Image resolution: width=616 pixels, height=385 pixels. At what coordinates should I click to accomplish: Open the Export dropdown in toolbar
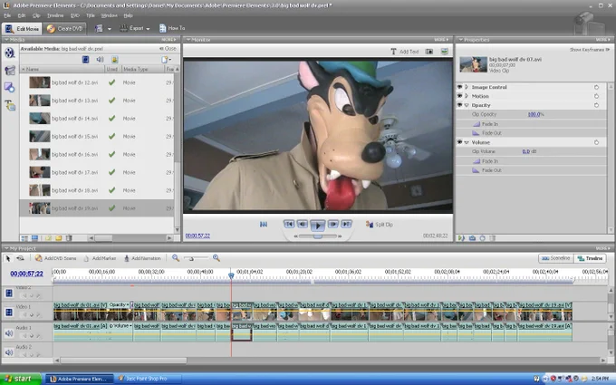pos(135,28)
